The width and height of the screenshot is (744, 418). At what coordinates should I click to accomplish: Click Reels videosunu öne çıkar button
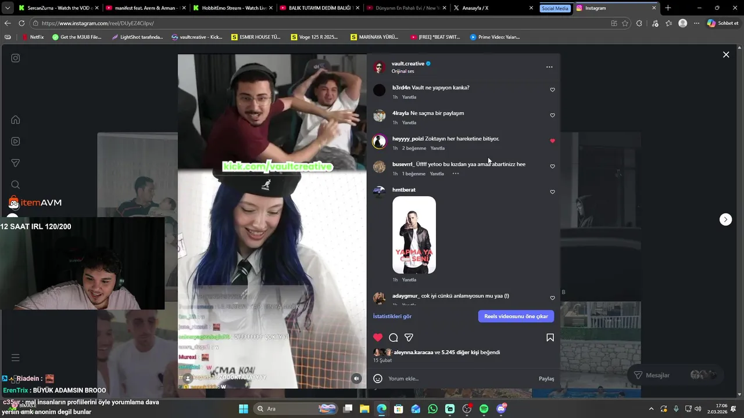pos(516,316)
